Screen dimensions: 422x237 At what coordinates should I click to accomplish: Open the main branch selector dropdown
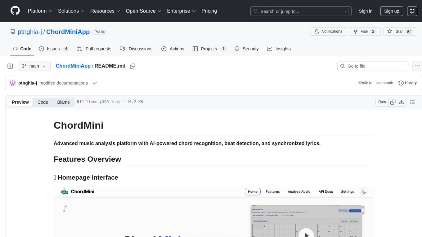pyautogui.click(x=34, y=66)
